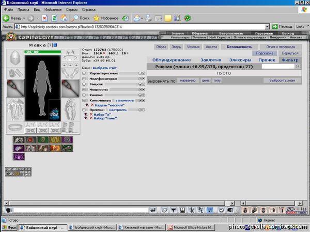Expand the Модификаторы section
The width and height of the screenshot is (310, 232).
click(84, 79)
